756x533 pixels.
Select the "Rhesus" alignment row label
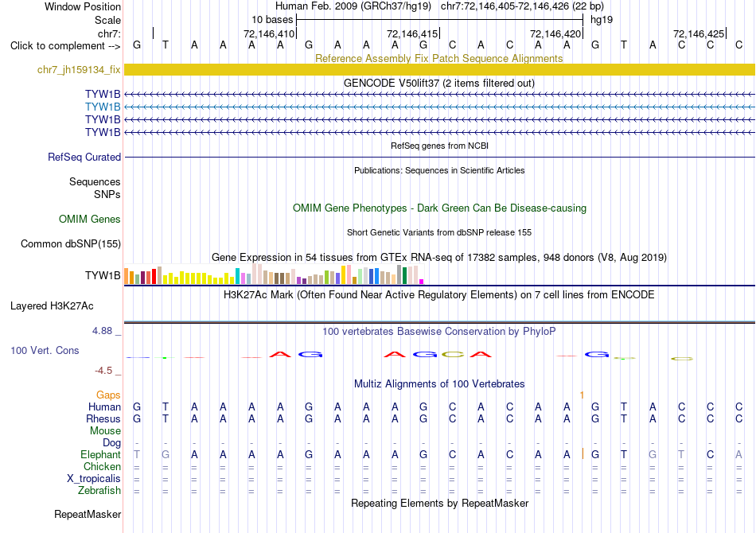[x=103, y=418]
